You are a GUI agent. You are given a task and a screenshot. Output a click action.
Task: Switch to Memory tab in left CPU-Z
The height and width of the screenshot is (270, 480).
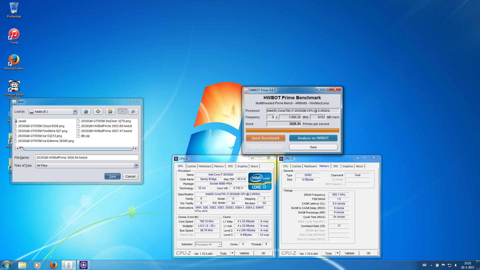point(219,166)
